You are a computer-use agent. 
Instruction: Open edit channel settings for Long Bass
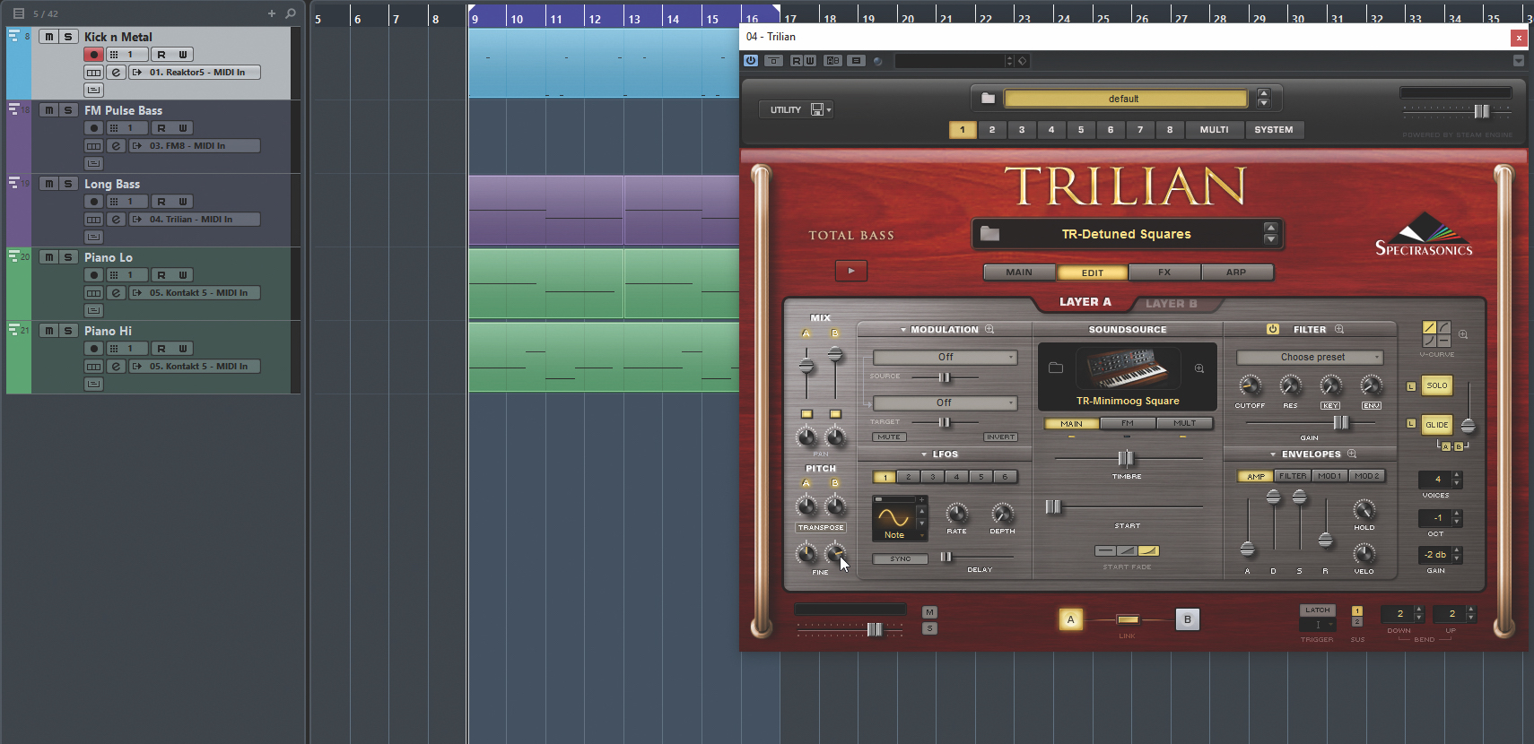(x=116, y=220)
